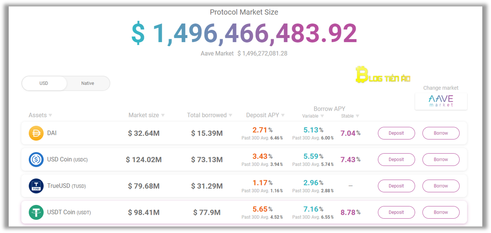Click the $ 98.41M market size value

pyautogui.click(x=144, y=213)
